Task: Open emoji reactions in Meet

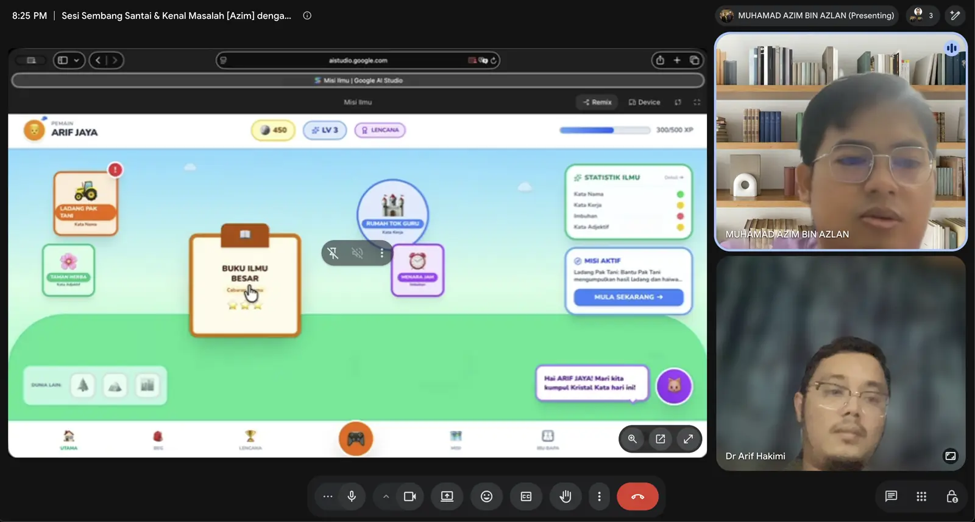Action: point(486,496)
